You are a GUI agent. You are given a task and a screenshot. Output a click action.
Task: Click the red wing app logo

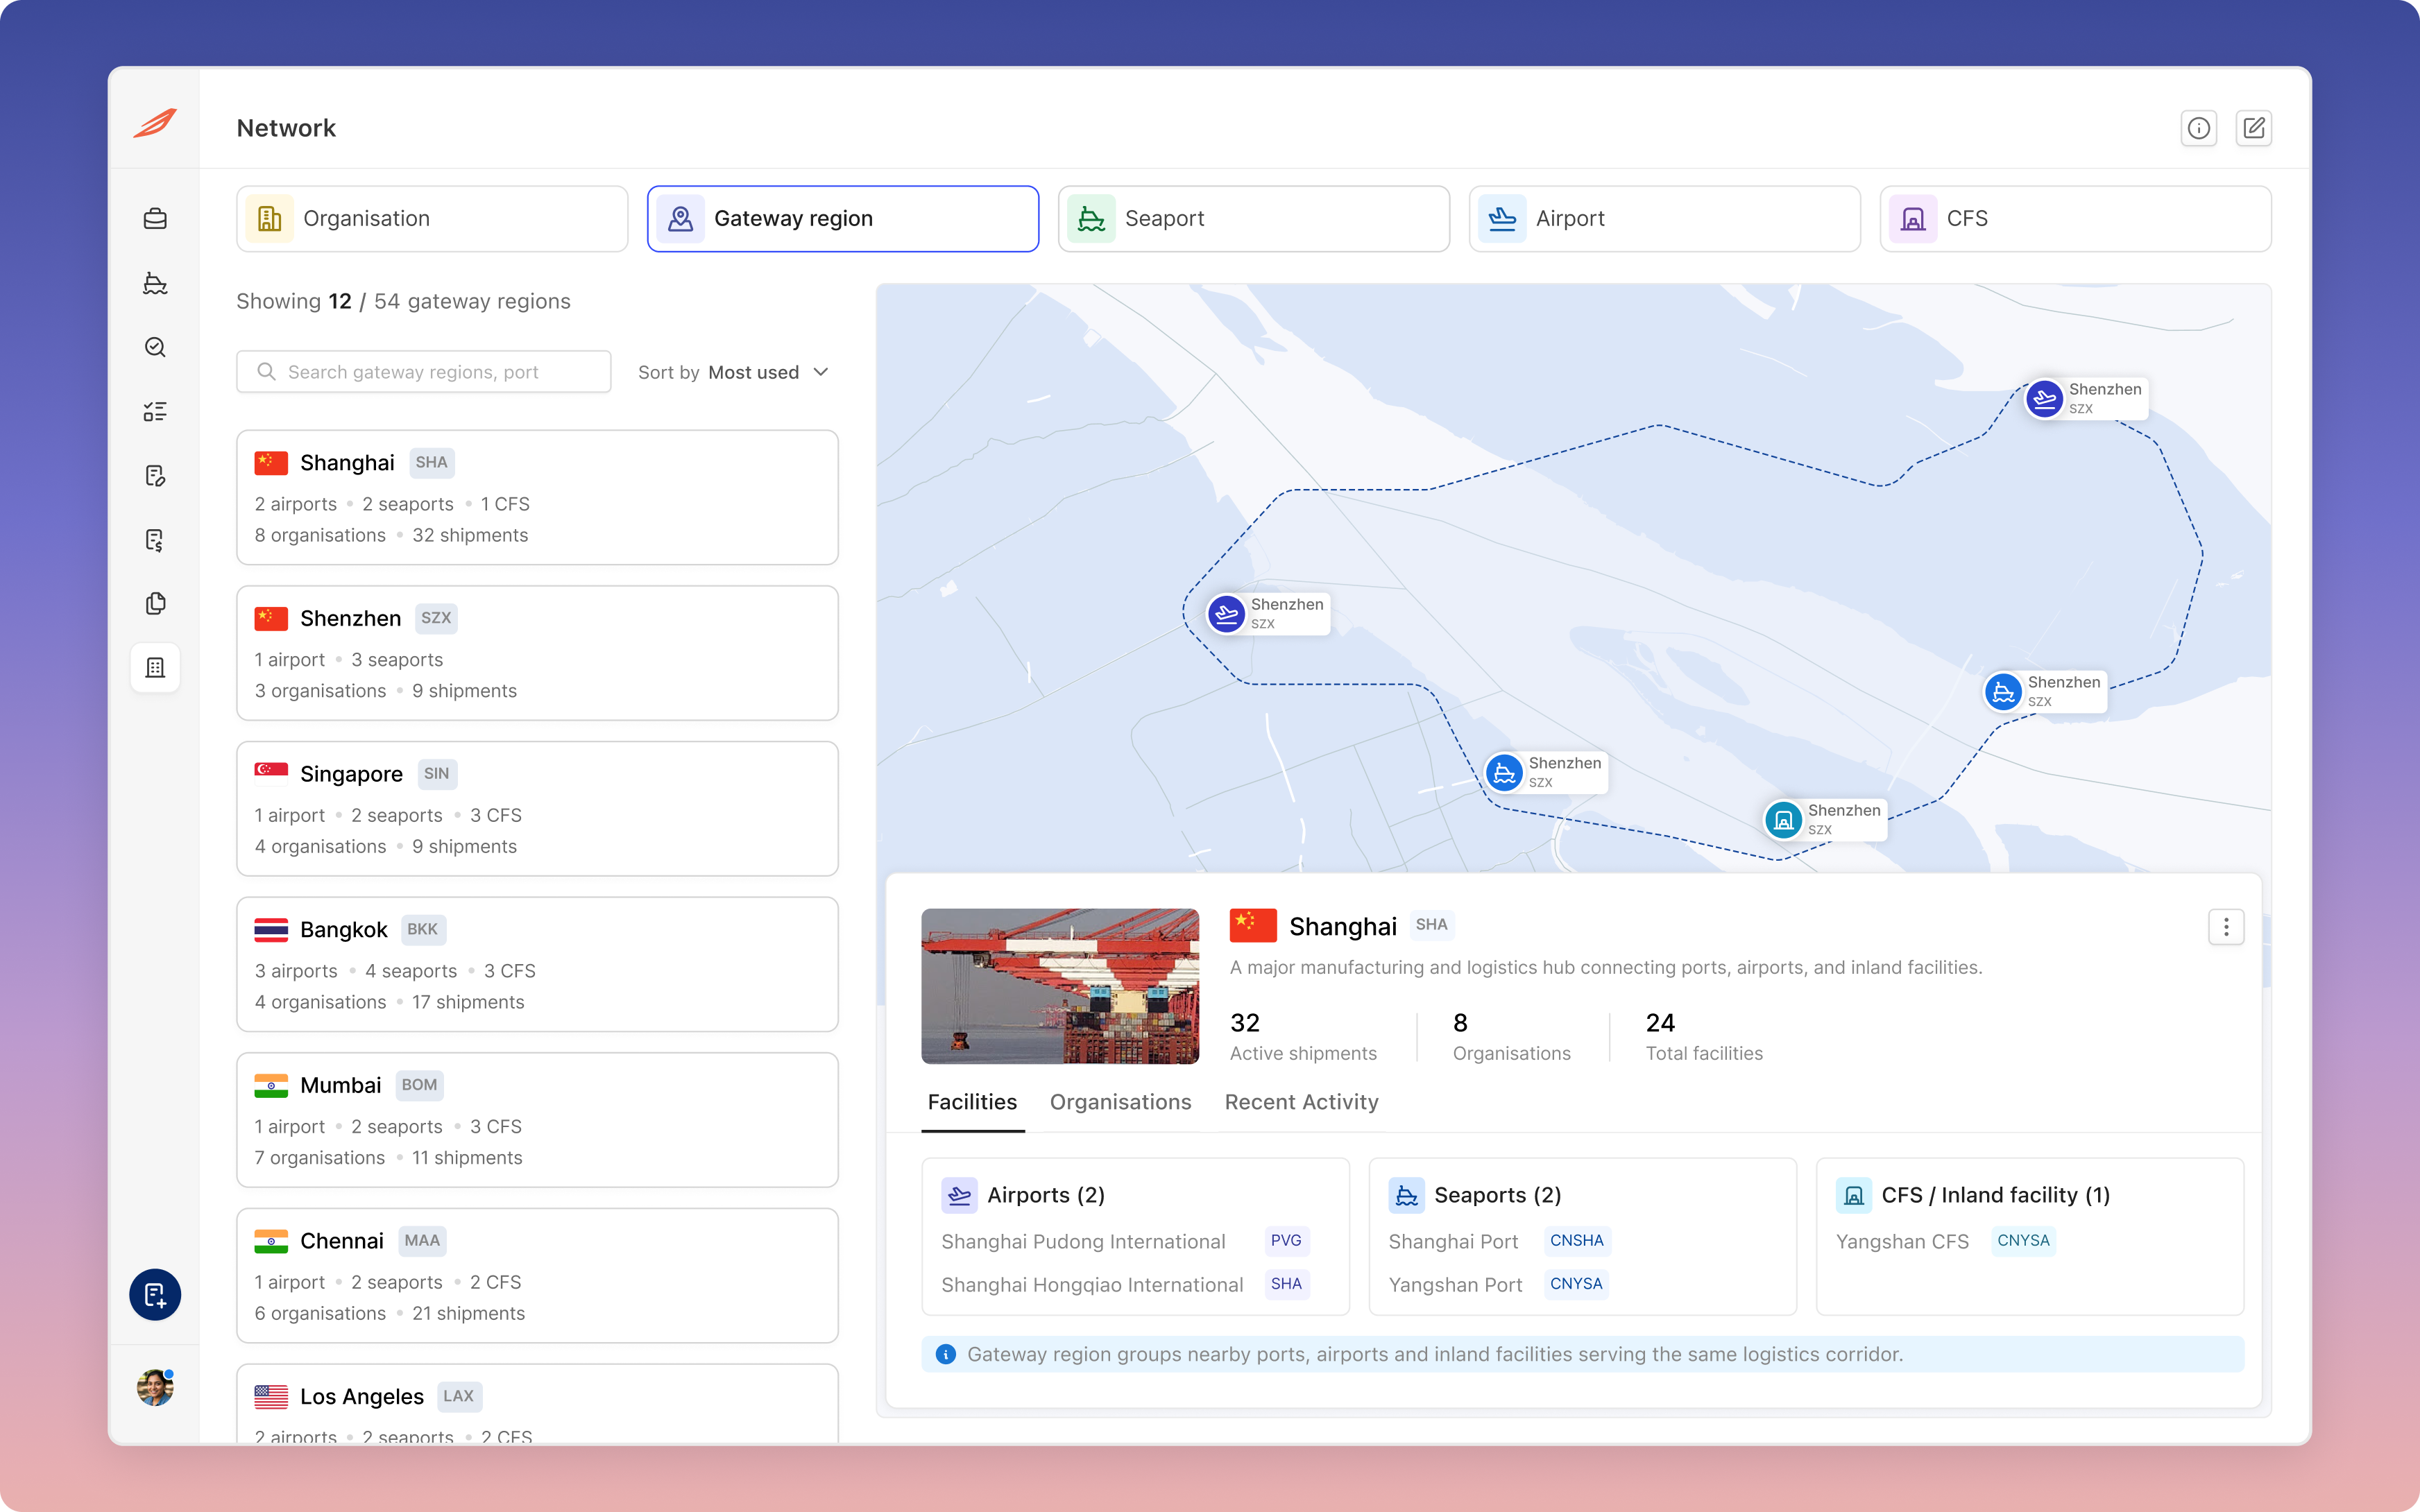(155, 123)
